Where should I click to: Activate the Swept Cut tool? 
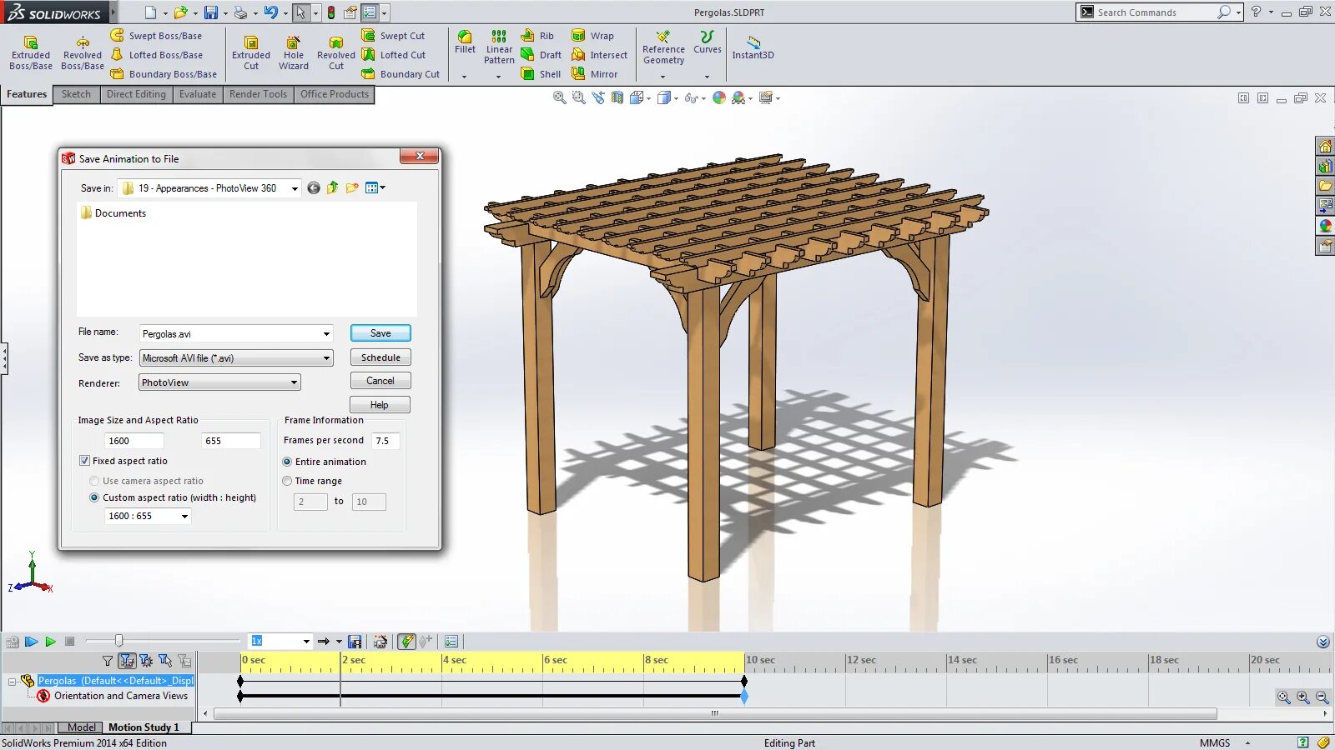coord(392,36)
